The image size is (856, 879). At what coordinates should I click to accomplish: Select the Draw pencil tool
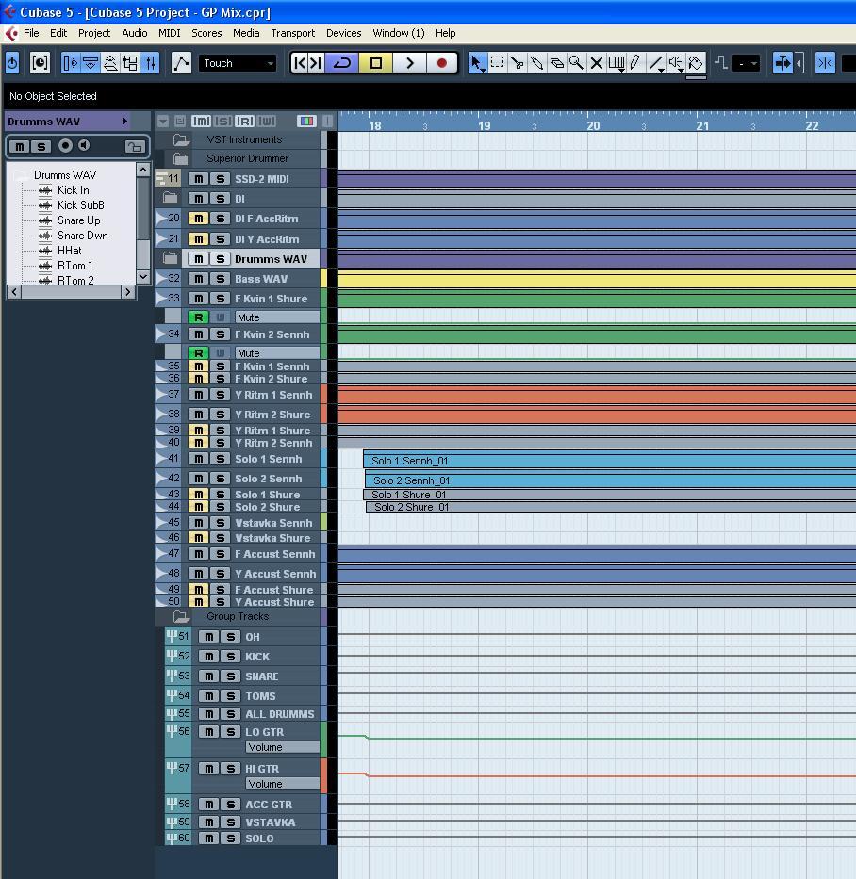click(x=635, y=63)
